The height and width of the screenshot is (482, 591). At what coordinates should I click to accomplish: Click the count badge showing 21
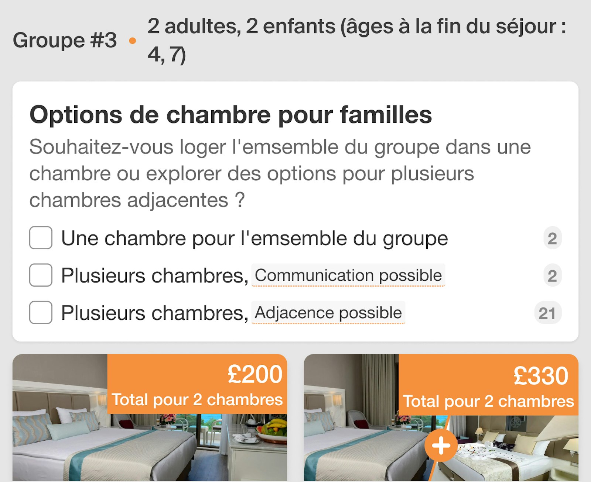tap(547, 313)
